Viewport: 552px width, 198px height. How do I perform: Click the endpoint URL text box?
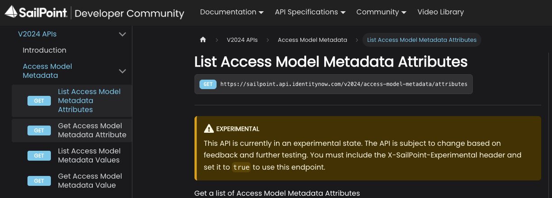coord(344,84)
